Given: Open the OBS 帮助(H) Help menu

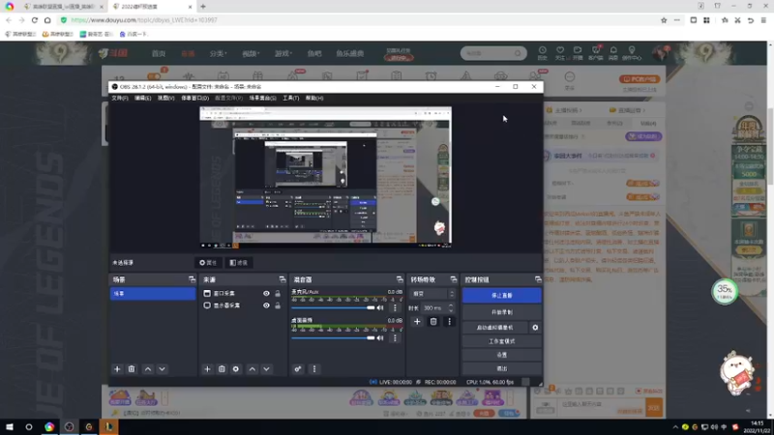Looking at the screenshot, I should tap(314, 99).
